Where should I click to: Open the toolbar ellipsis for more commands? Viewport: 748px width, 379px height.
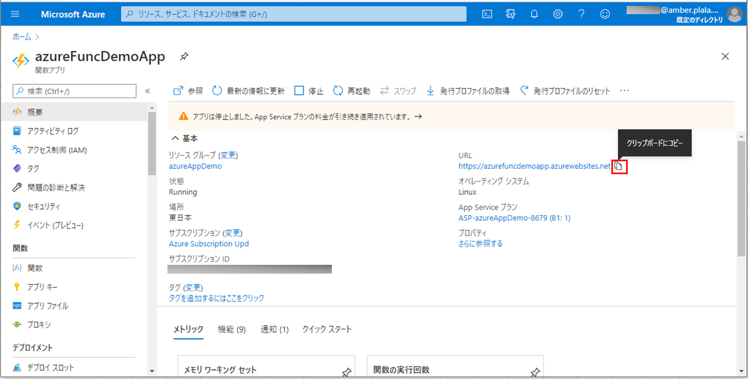tap(624, 91)
